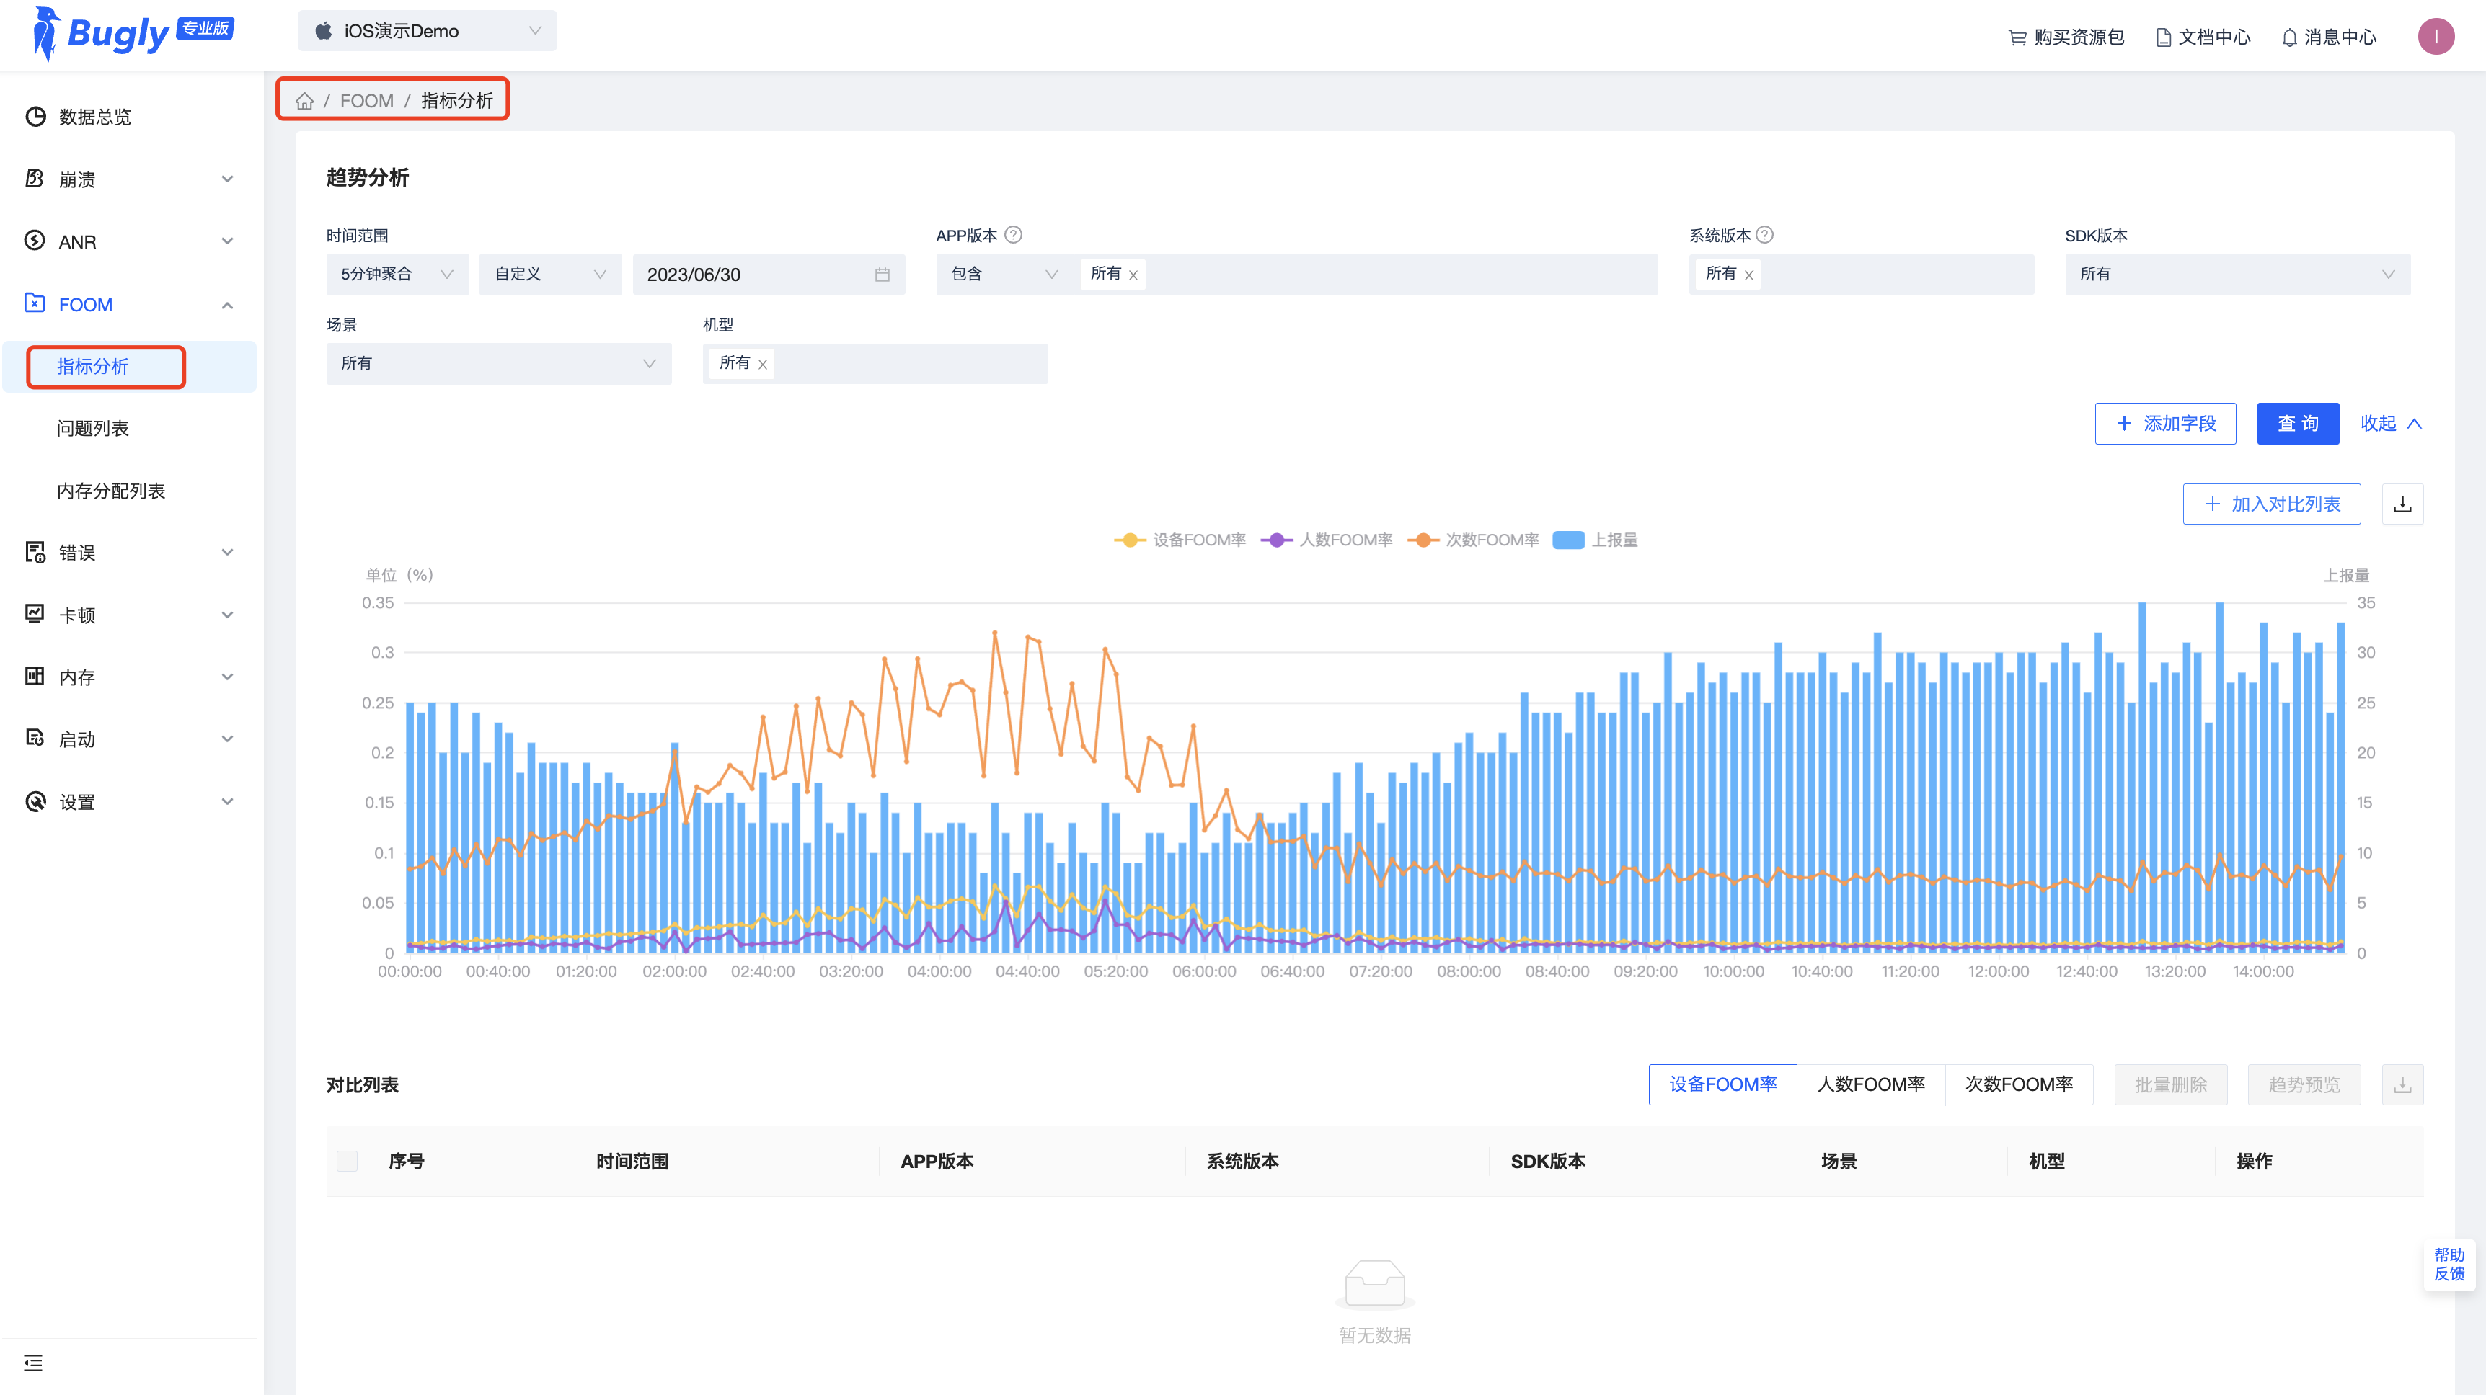This screenshot has height=1395, width=2486.
Task: Click 加入对比列表 button
Action: [2272, 504]
